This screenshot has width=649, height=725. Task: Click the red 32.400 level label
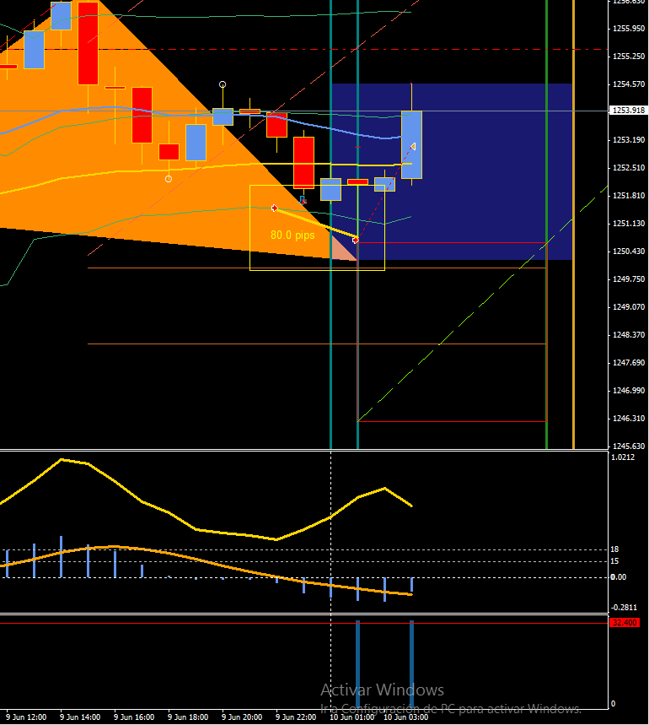(x=625, y=623)
